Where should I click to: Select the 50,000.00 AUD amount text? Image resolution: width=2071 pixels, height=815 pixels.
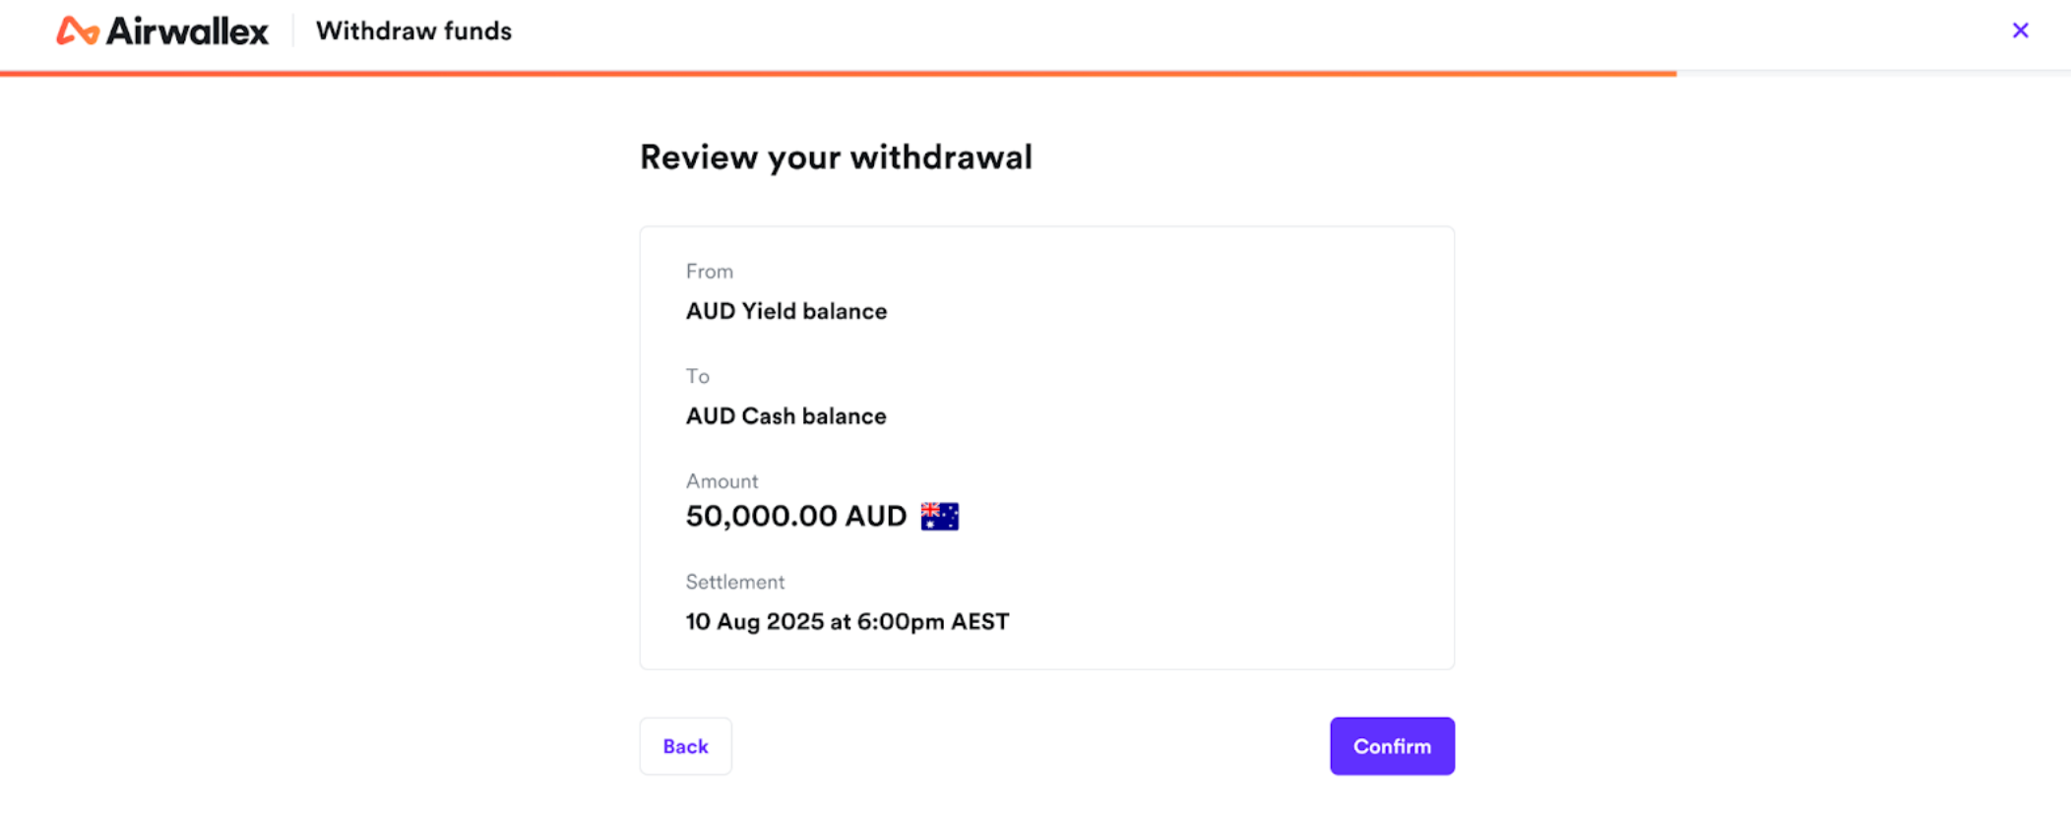(x=796, y=516)
